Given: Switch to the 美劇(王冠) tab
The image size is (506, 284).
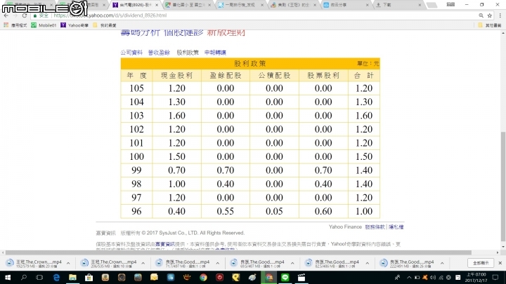Looking at the screenshot, I should [293, 5].
